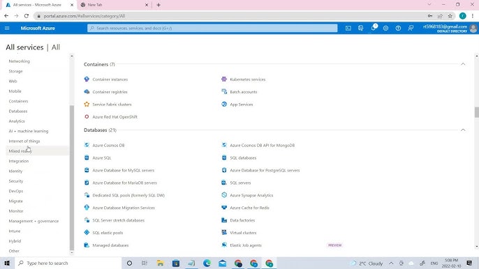
Task: Click the Azure SQL icon
Action: point(87,157)
